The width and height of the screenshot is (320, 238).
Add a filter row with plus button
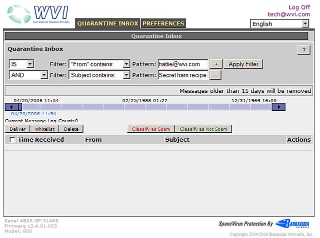[216, 64]
